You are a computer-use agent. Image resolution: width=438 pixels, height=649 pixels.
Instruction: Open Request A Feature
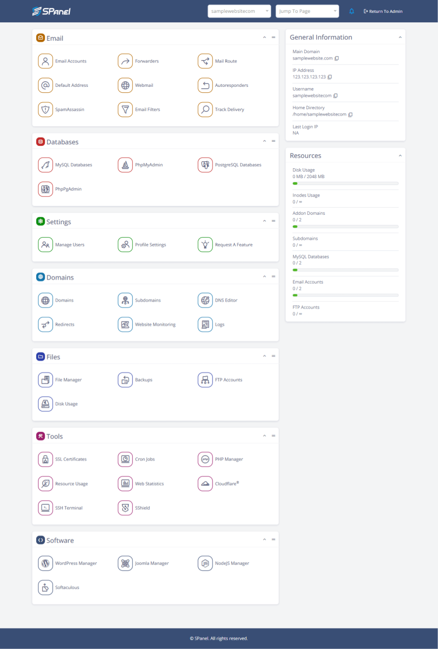tap(205, 244)
